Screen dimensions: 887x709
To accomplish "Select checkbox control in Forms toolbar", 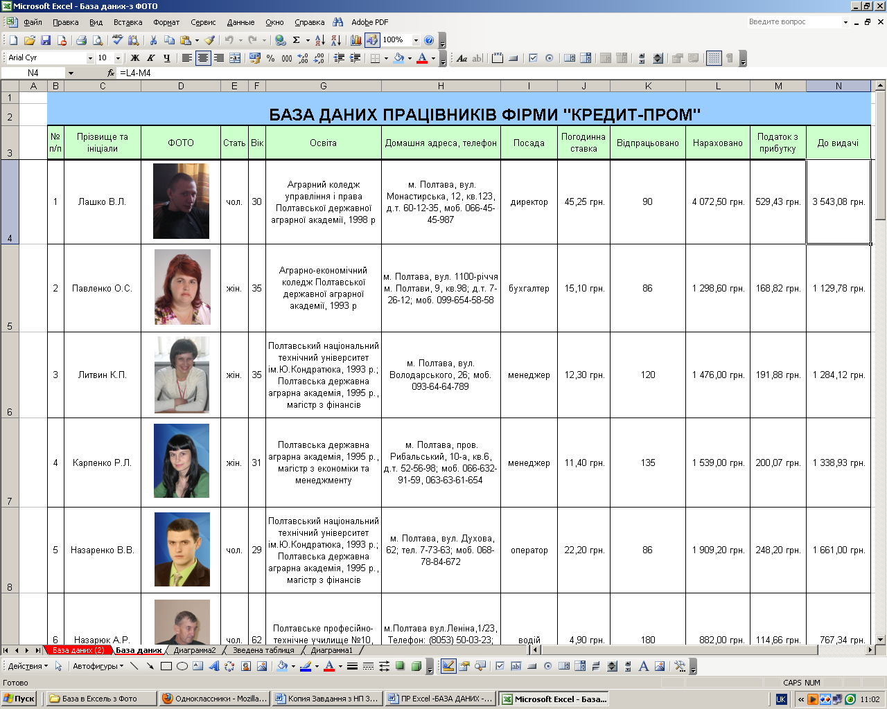I will click(x=533, y=58).
